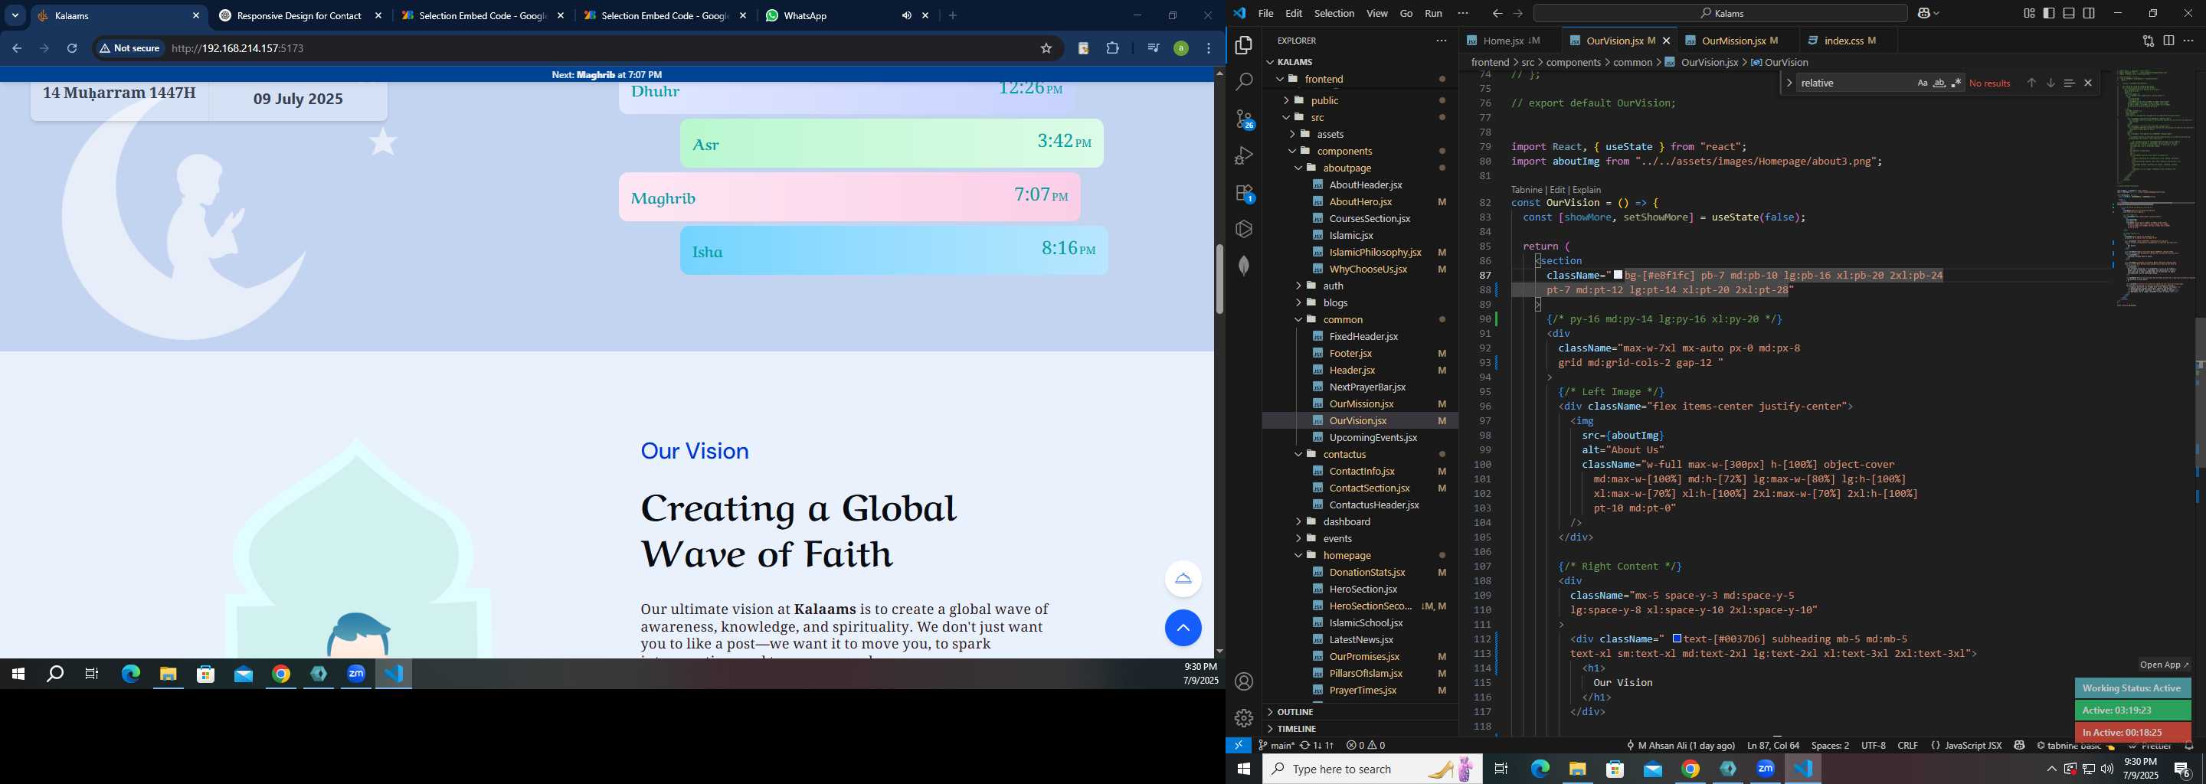Screen dimensions: 2206x784
Task: Open the Extensions view in activity bar
Action: [x=1244, y=194]
